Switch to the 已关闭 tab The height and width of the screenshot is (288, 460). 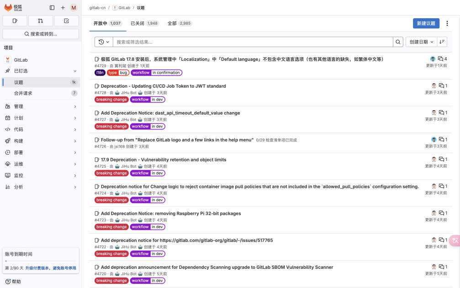(x=144, y=23)
